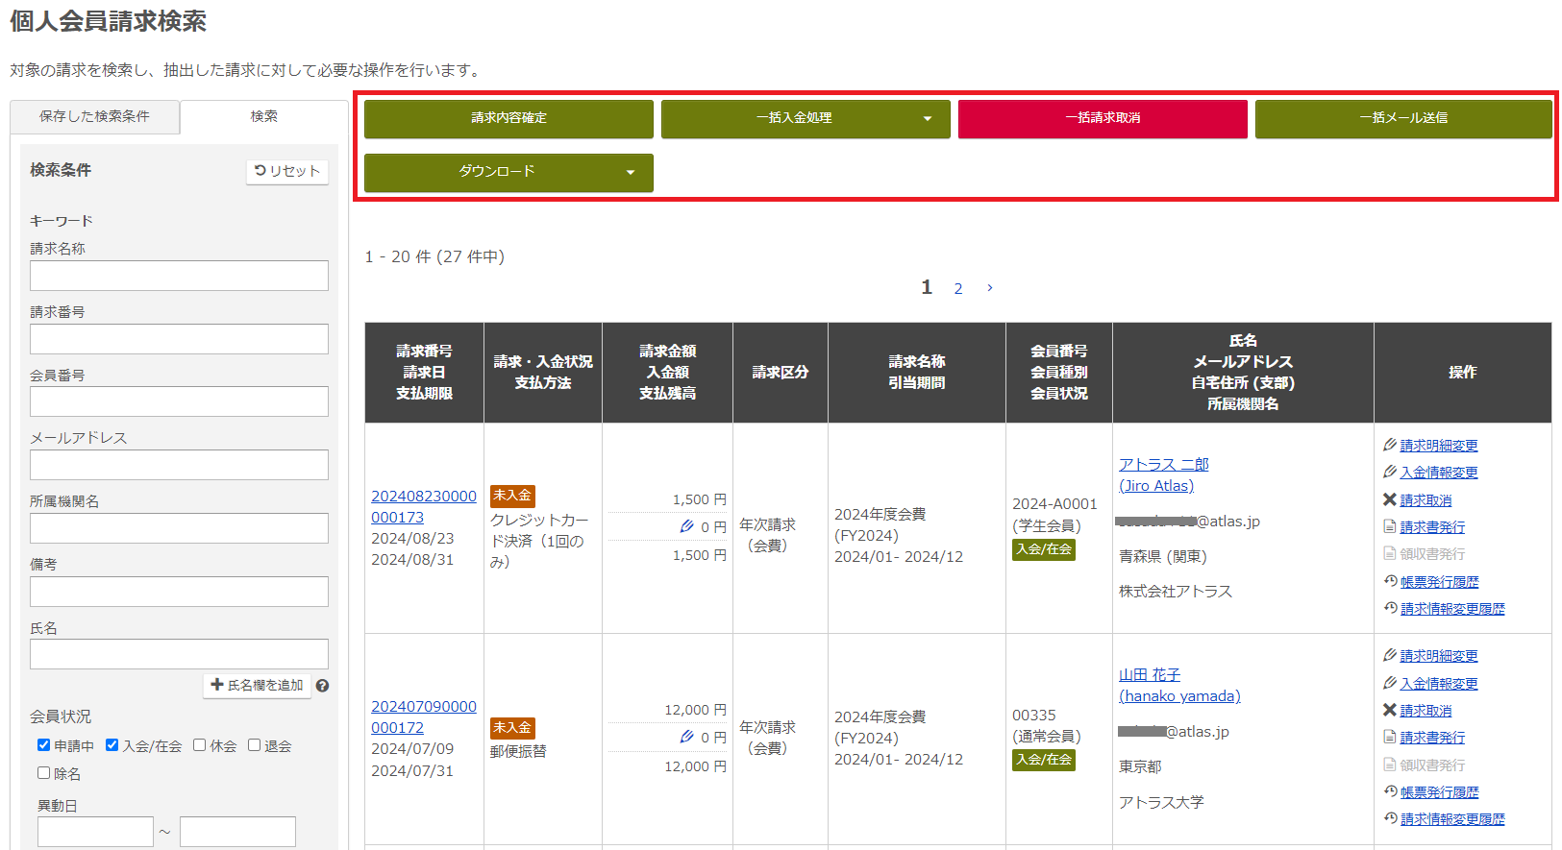The width and height of the screenshot is (1562, 850).
Task: Click 入金情報変更 link for 山田 花子
Action: coord(1439,684)
